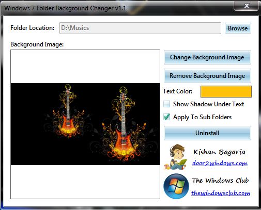This screenshot has height=210, width=261.
Task: Click the Folder Location label
Action: click(x=33, y=28)
